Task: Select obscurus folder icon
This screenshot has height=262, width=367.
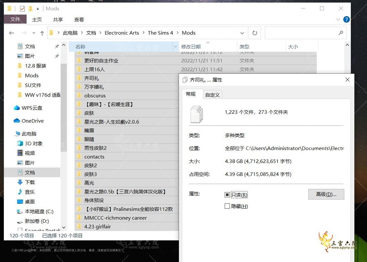Action: click(79, 95)
